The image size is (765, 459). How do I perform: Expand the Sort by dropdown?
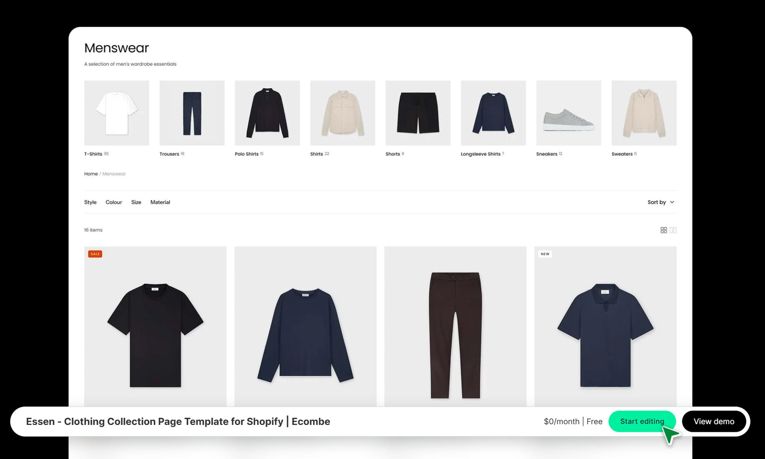pos(661,202)
